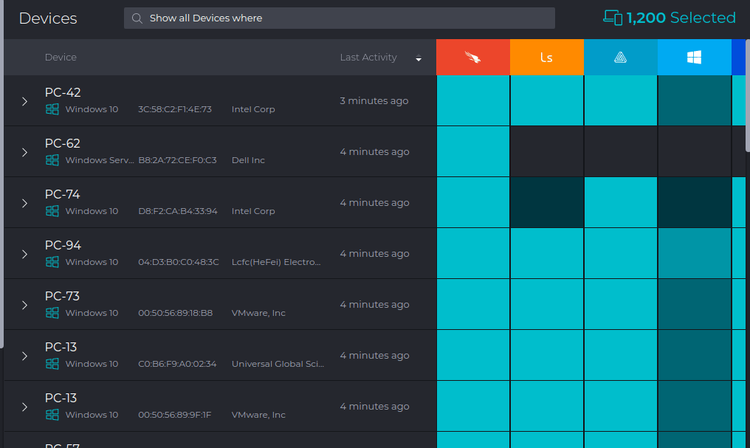Select the orange 'ls' Lansweeper column header
Screen dimensions: 750x448
click(x=546, y=57)
